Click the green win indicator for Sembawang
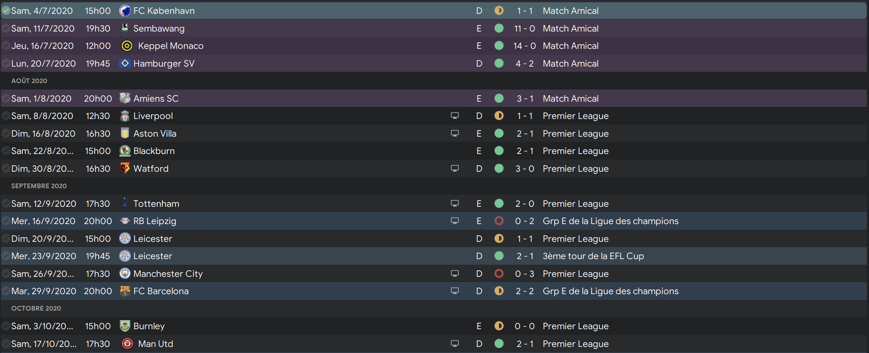This screenshot has height=353, width=869. [499, 29]
